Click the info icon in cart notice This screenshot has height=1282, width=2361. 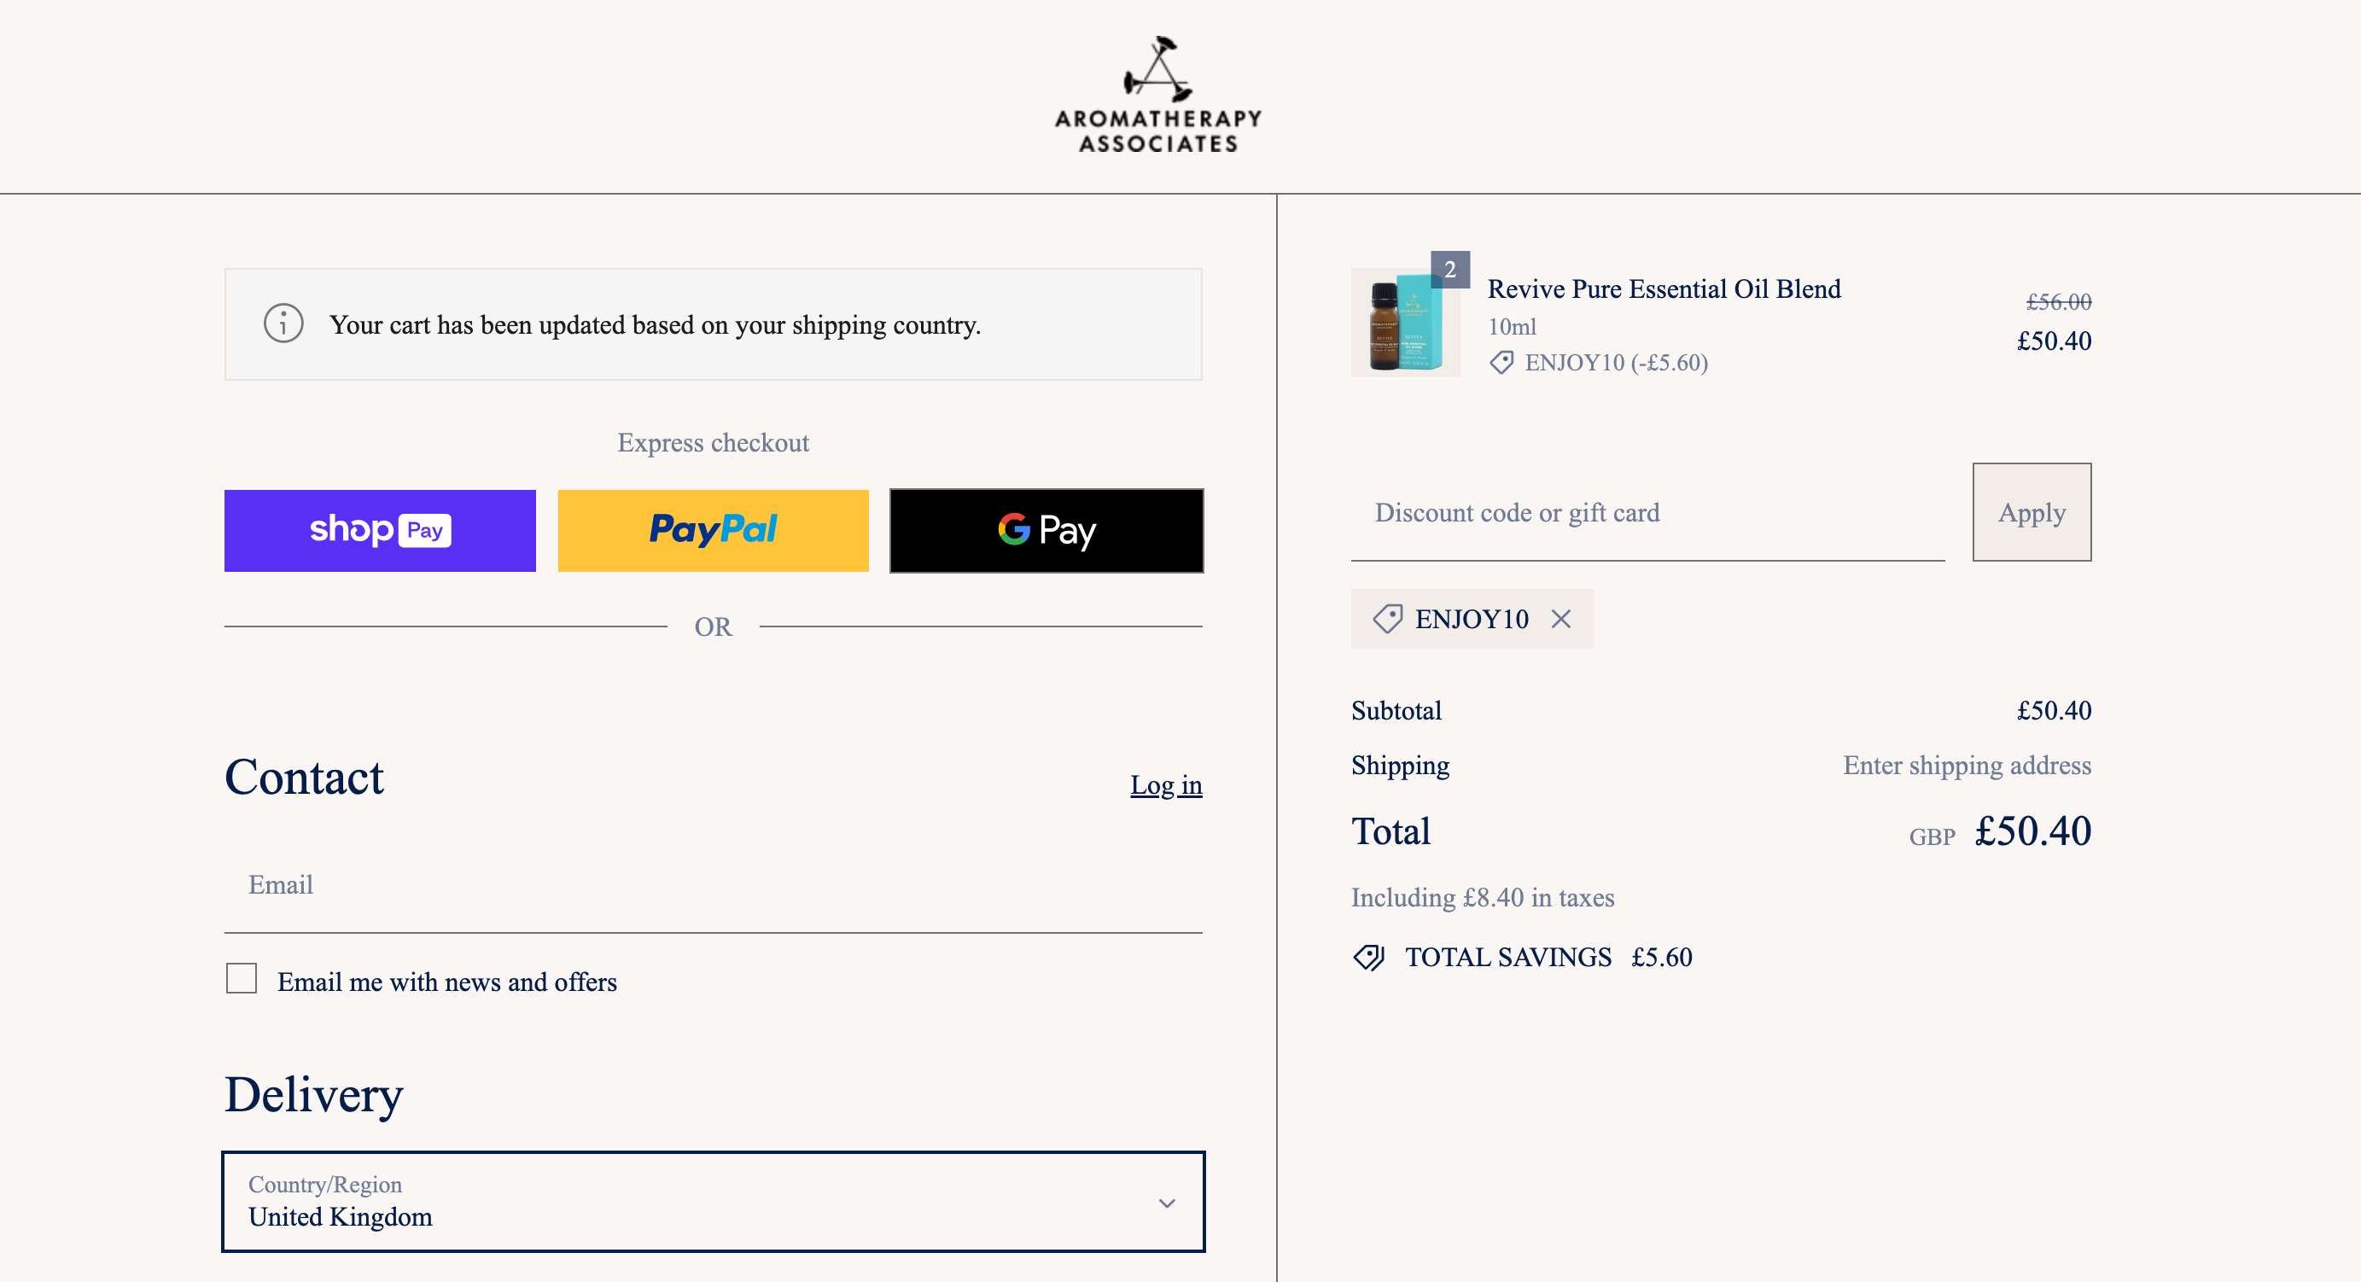tap(283, 324)
